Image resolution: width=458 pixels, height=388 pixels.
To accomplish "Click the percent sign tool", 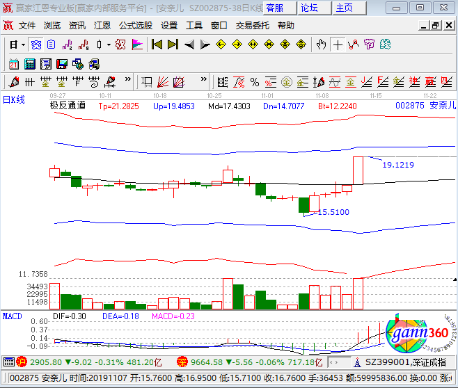I will click(x=255, y=82).
